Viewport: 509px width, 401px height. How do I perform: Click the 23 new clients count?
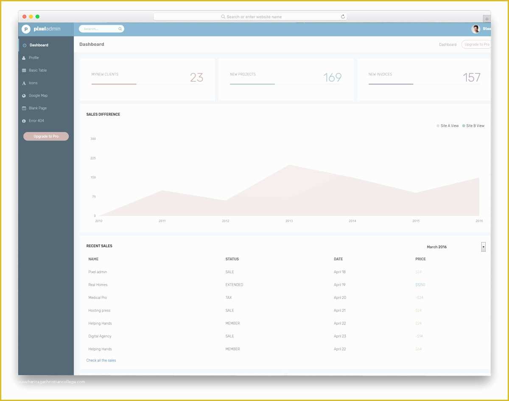[x=196, y=77]
